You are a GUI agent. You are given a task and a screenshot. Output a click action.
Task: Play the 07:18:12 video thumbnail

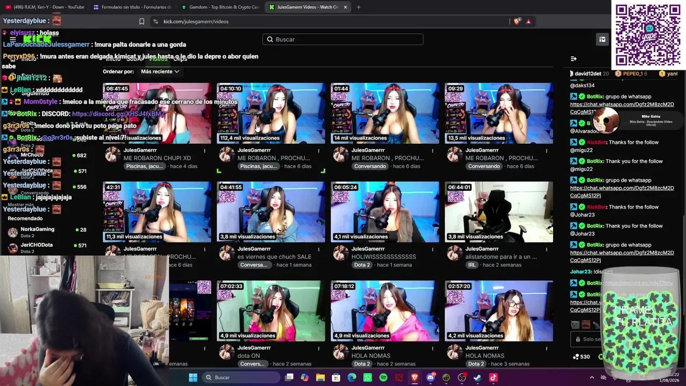(385, 311)
